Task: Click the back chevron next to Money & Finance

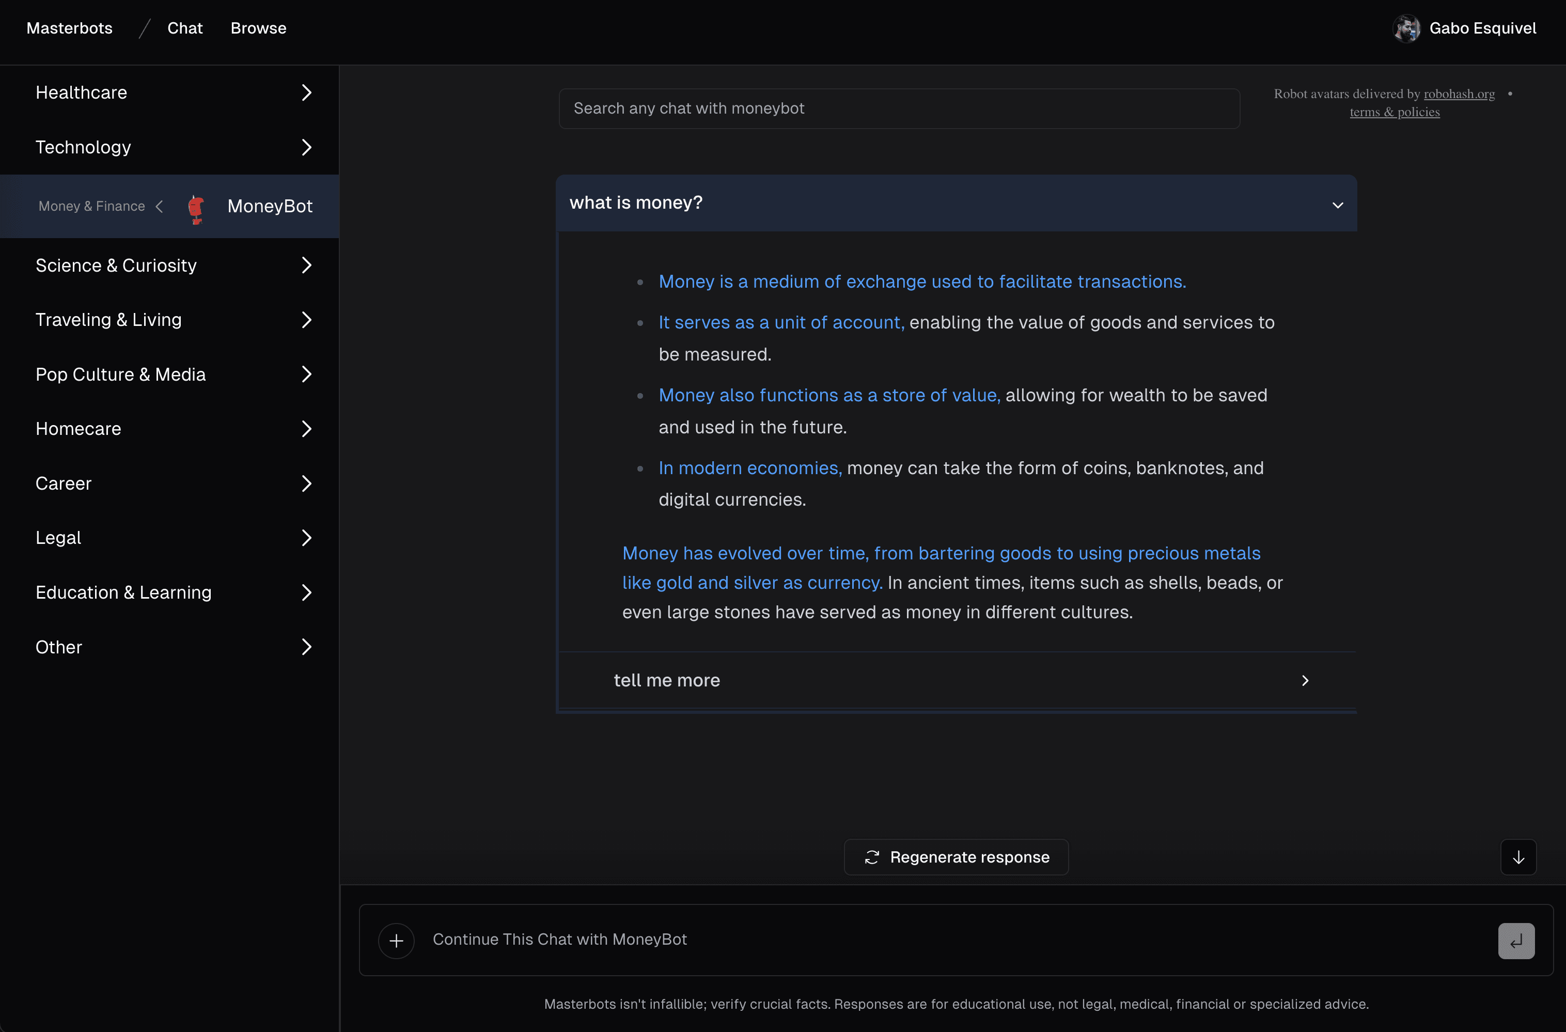Action: pos(159,207)
